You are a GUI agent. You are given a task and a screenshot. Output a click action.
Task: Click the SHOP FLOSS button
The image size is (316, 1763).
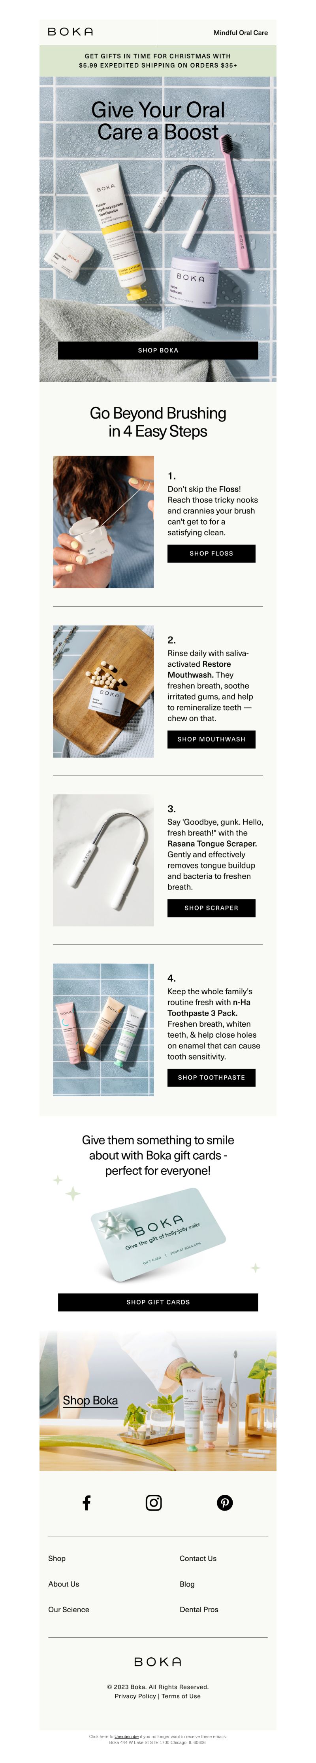(x=211, y=553)
